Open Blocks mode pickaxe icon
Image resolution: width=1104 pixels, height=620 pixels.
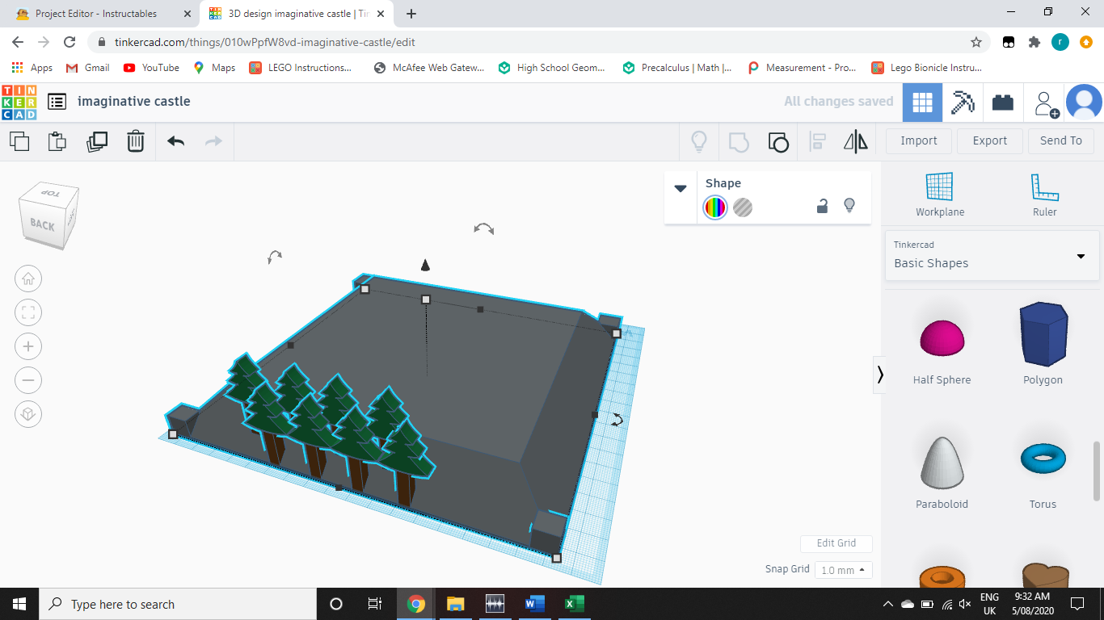coord(963,103)
